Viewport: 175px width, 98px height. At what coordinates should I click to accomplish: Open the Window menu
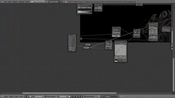21,2
